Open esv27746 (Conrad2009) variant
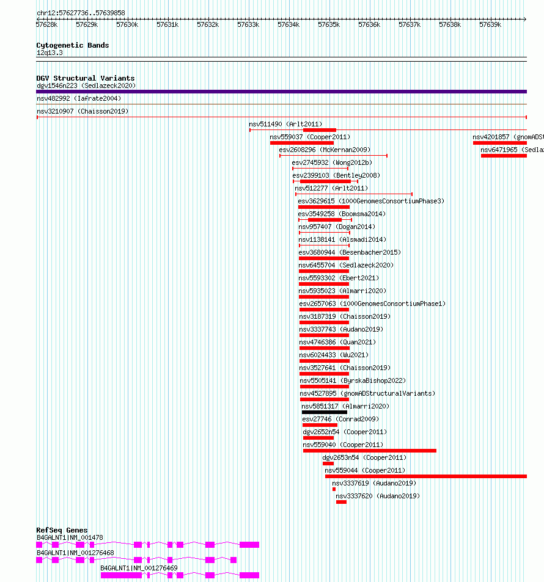Image resolution: width=544 pixels, height=582 pixels. pyautogui.click(x=340, y=419)
